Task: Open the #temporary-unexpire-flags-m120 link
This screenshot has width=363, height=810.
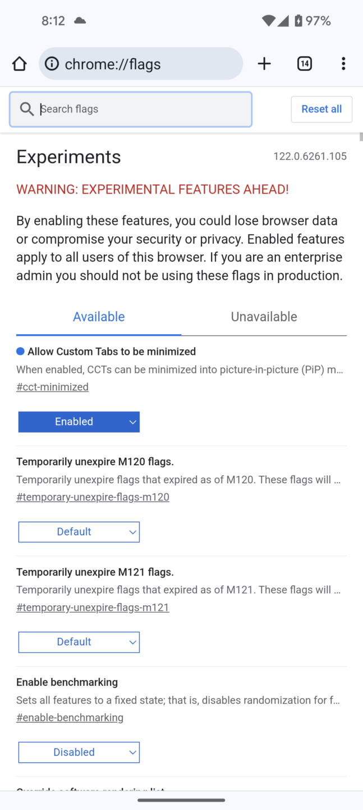Action: point(93,497)
